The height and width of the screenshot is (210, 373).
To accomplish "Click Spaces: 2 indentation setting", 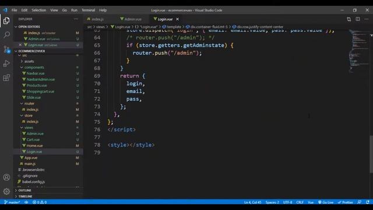I will click(x=272, y=202).
